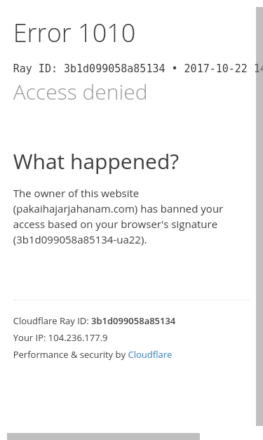Image resolution: width=263 pixels, height=440 pixels.
Task: Open the Cloudflare link in footer
Action: [x=149, y=354]
